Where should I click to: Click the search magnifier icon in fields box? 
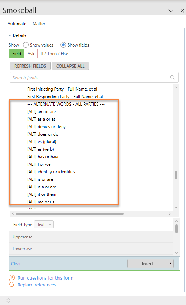[x=172, y=77]
